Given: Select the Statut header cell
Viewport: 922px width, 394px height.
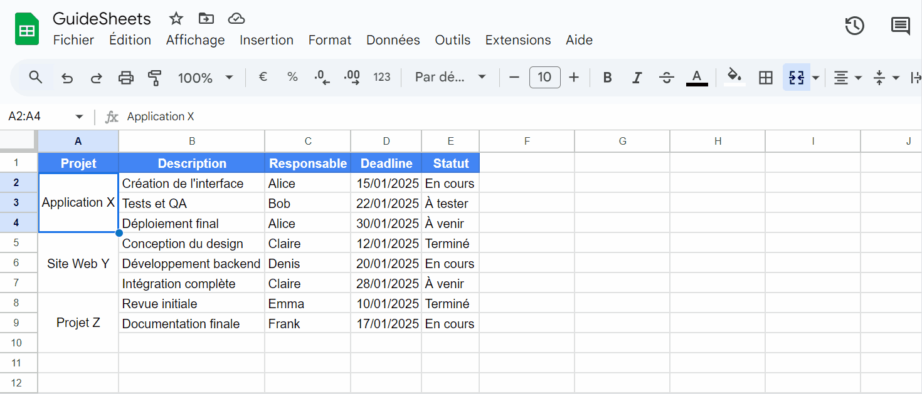Looking at the screenshot, I should point(450,163).
